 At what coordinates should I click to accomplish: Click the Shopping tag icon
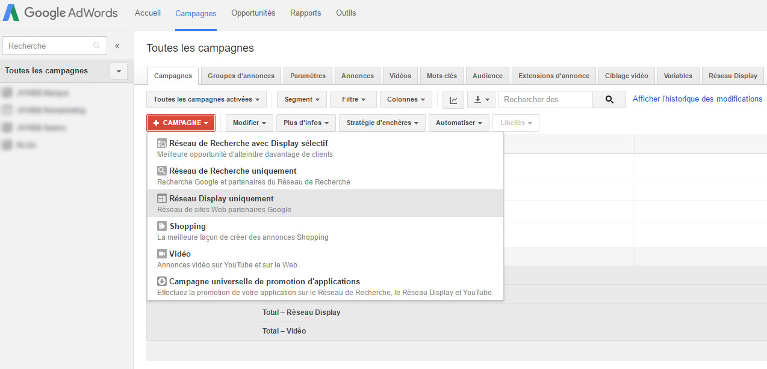click(162, 227)
